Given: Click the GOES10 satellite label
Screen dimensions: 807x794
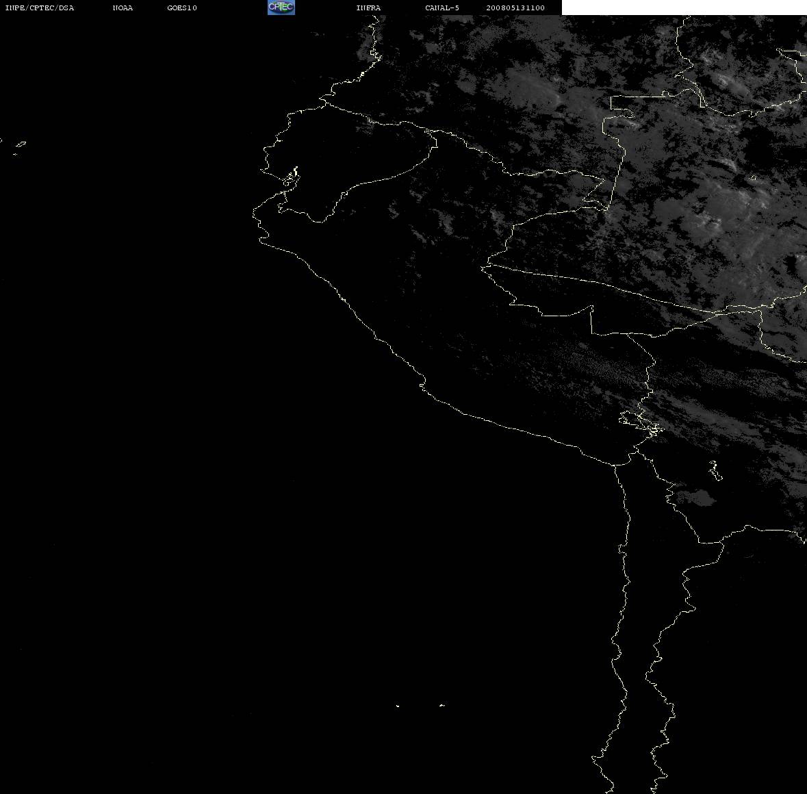Looking at the screenshot, I should tap(182, 8).
